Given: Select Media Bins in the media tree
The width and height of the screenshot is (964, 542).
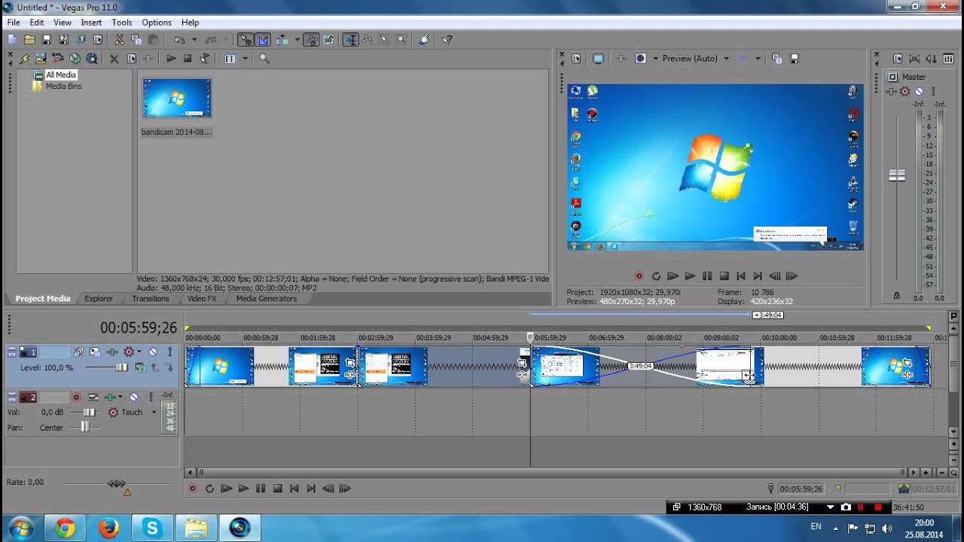Looking at the screenshot, I should point(64,86).
